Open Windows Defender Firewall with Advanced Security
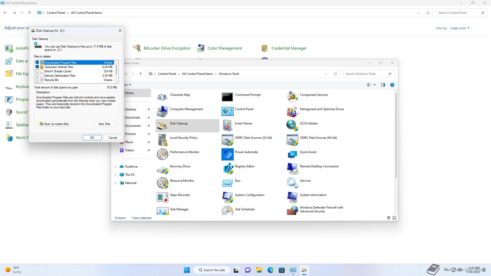491x276 pixels. coord(292,211)
